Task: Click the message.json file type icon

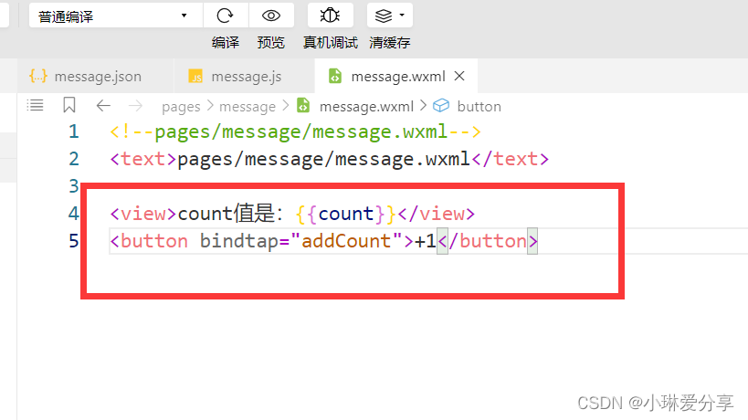Action: coord(38,76)
